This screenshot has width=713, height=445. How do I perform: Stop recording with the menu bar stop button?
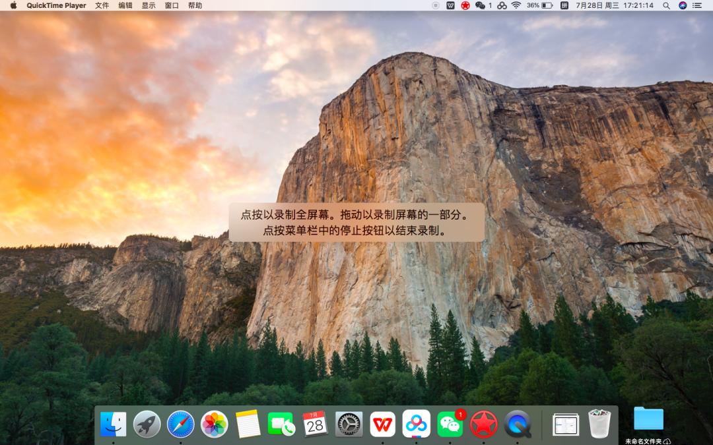434,6
